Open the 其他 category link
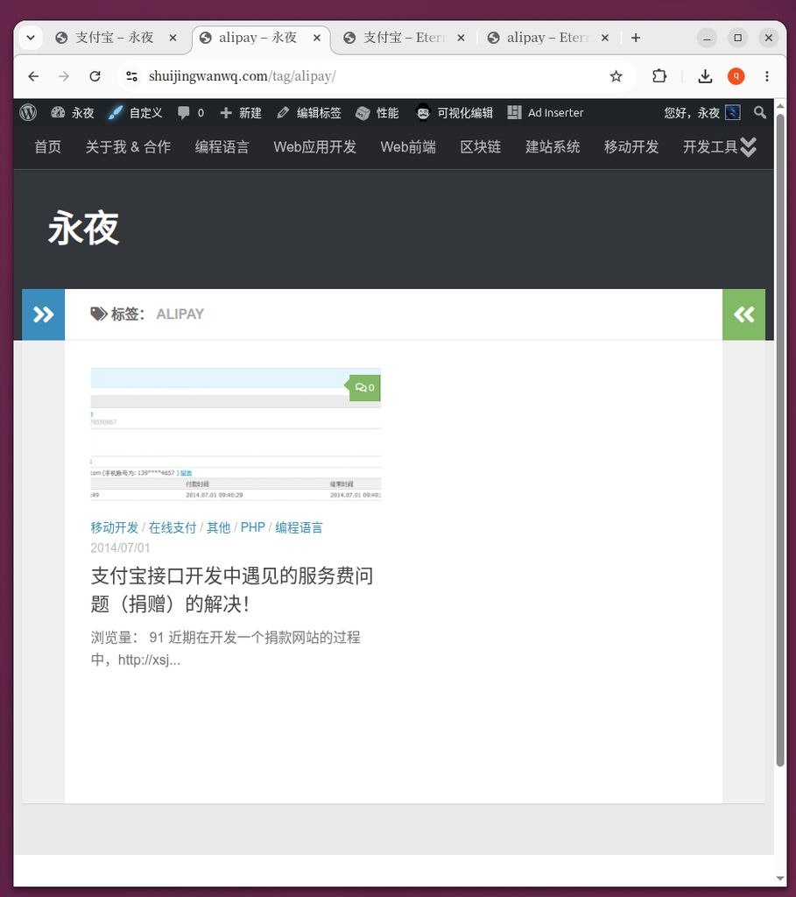The width and height of the screenshot is (796, 897). tap(218, 527)
